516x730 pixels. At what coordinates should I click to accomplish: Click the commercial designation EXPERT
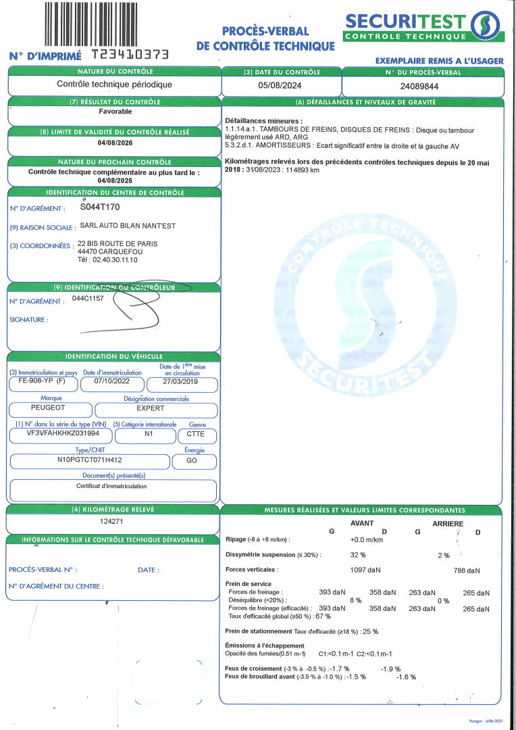point(156,410)
